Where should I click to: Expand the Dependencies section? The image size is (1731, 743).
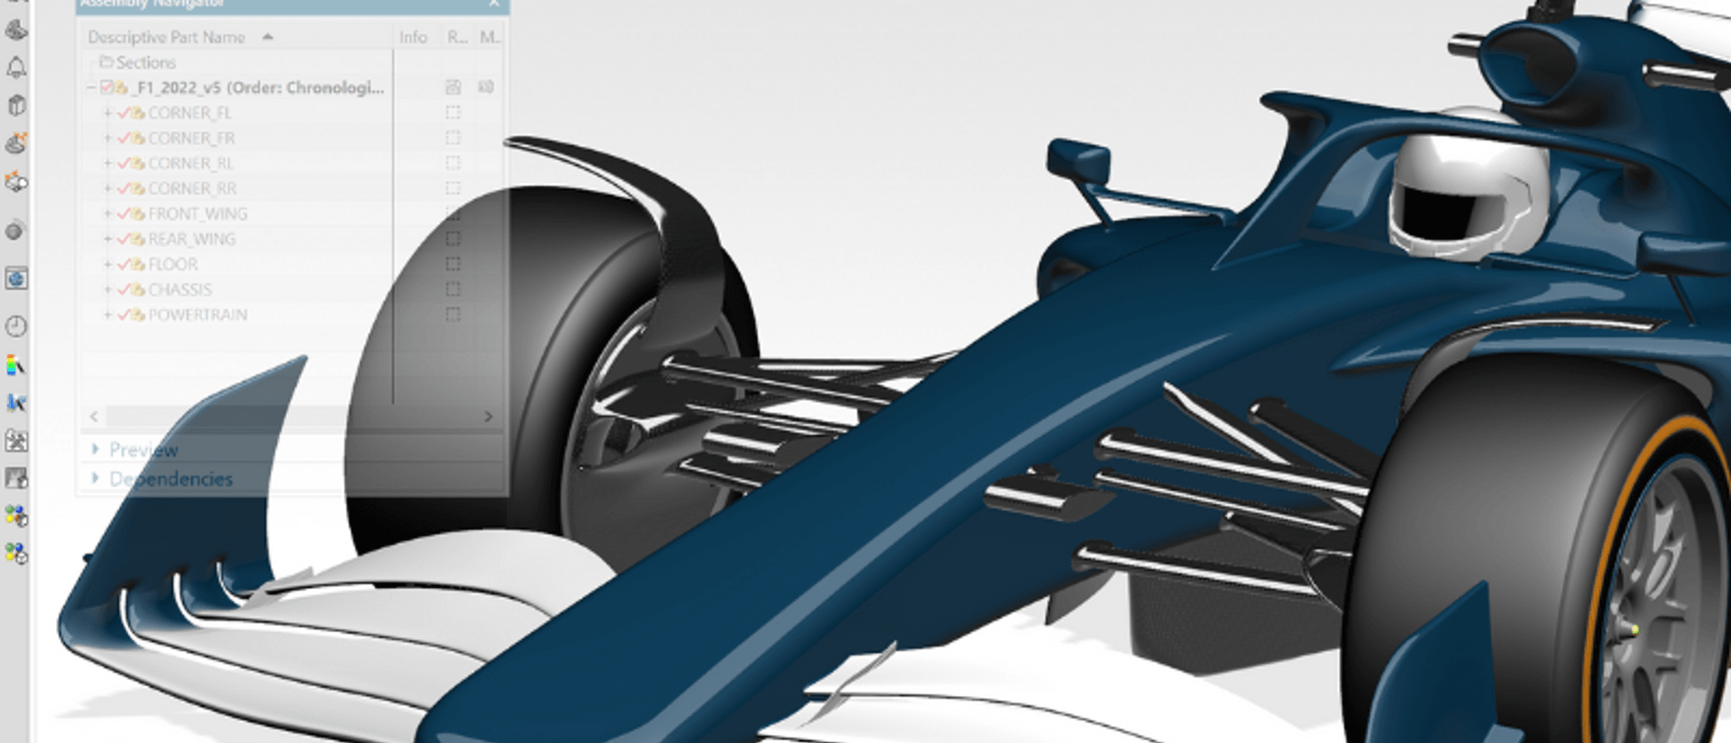click(95, 478)
